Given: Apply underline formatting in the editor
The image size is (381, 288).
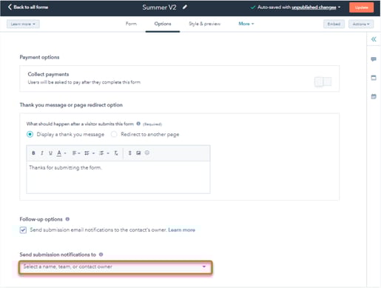Looking at the screenshot, I should pyautogui.click(x=50, y=153).
